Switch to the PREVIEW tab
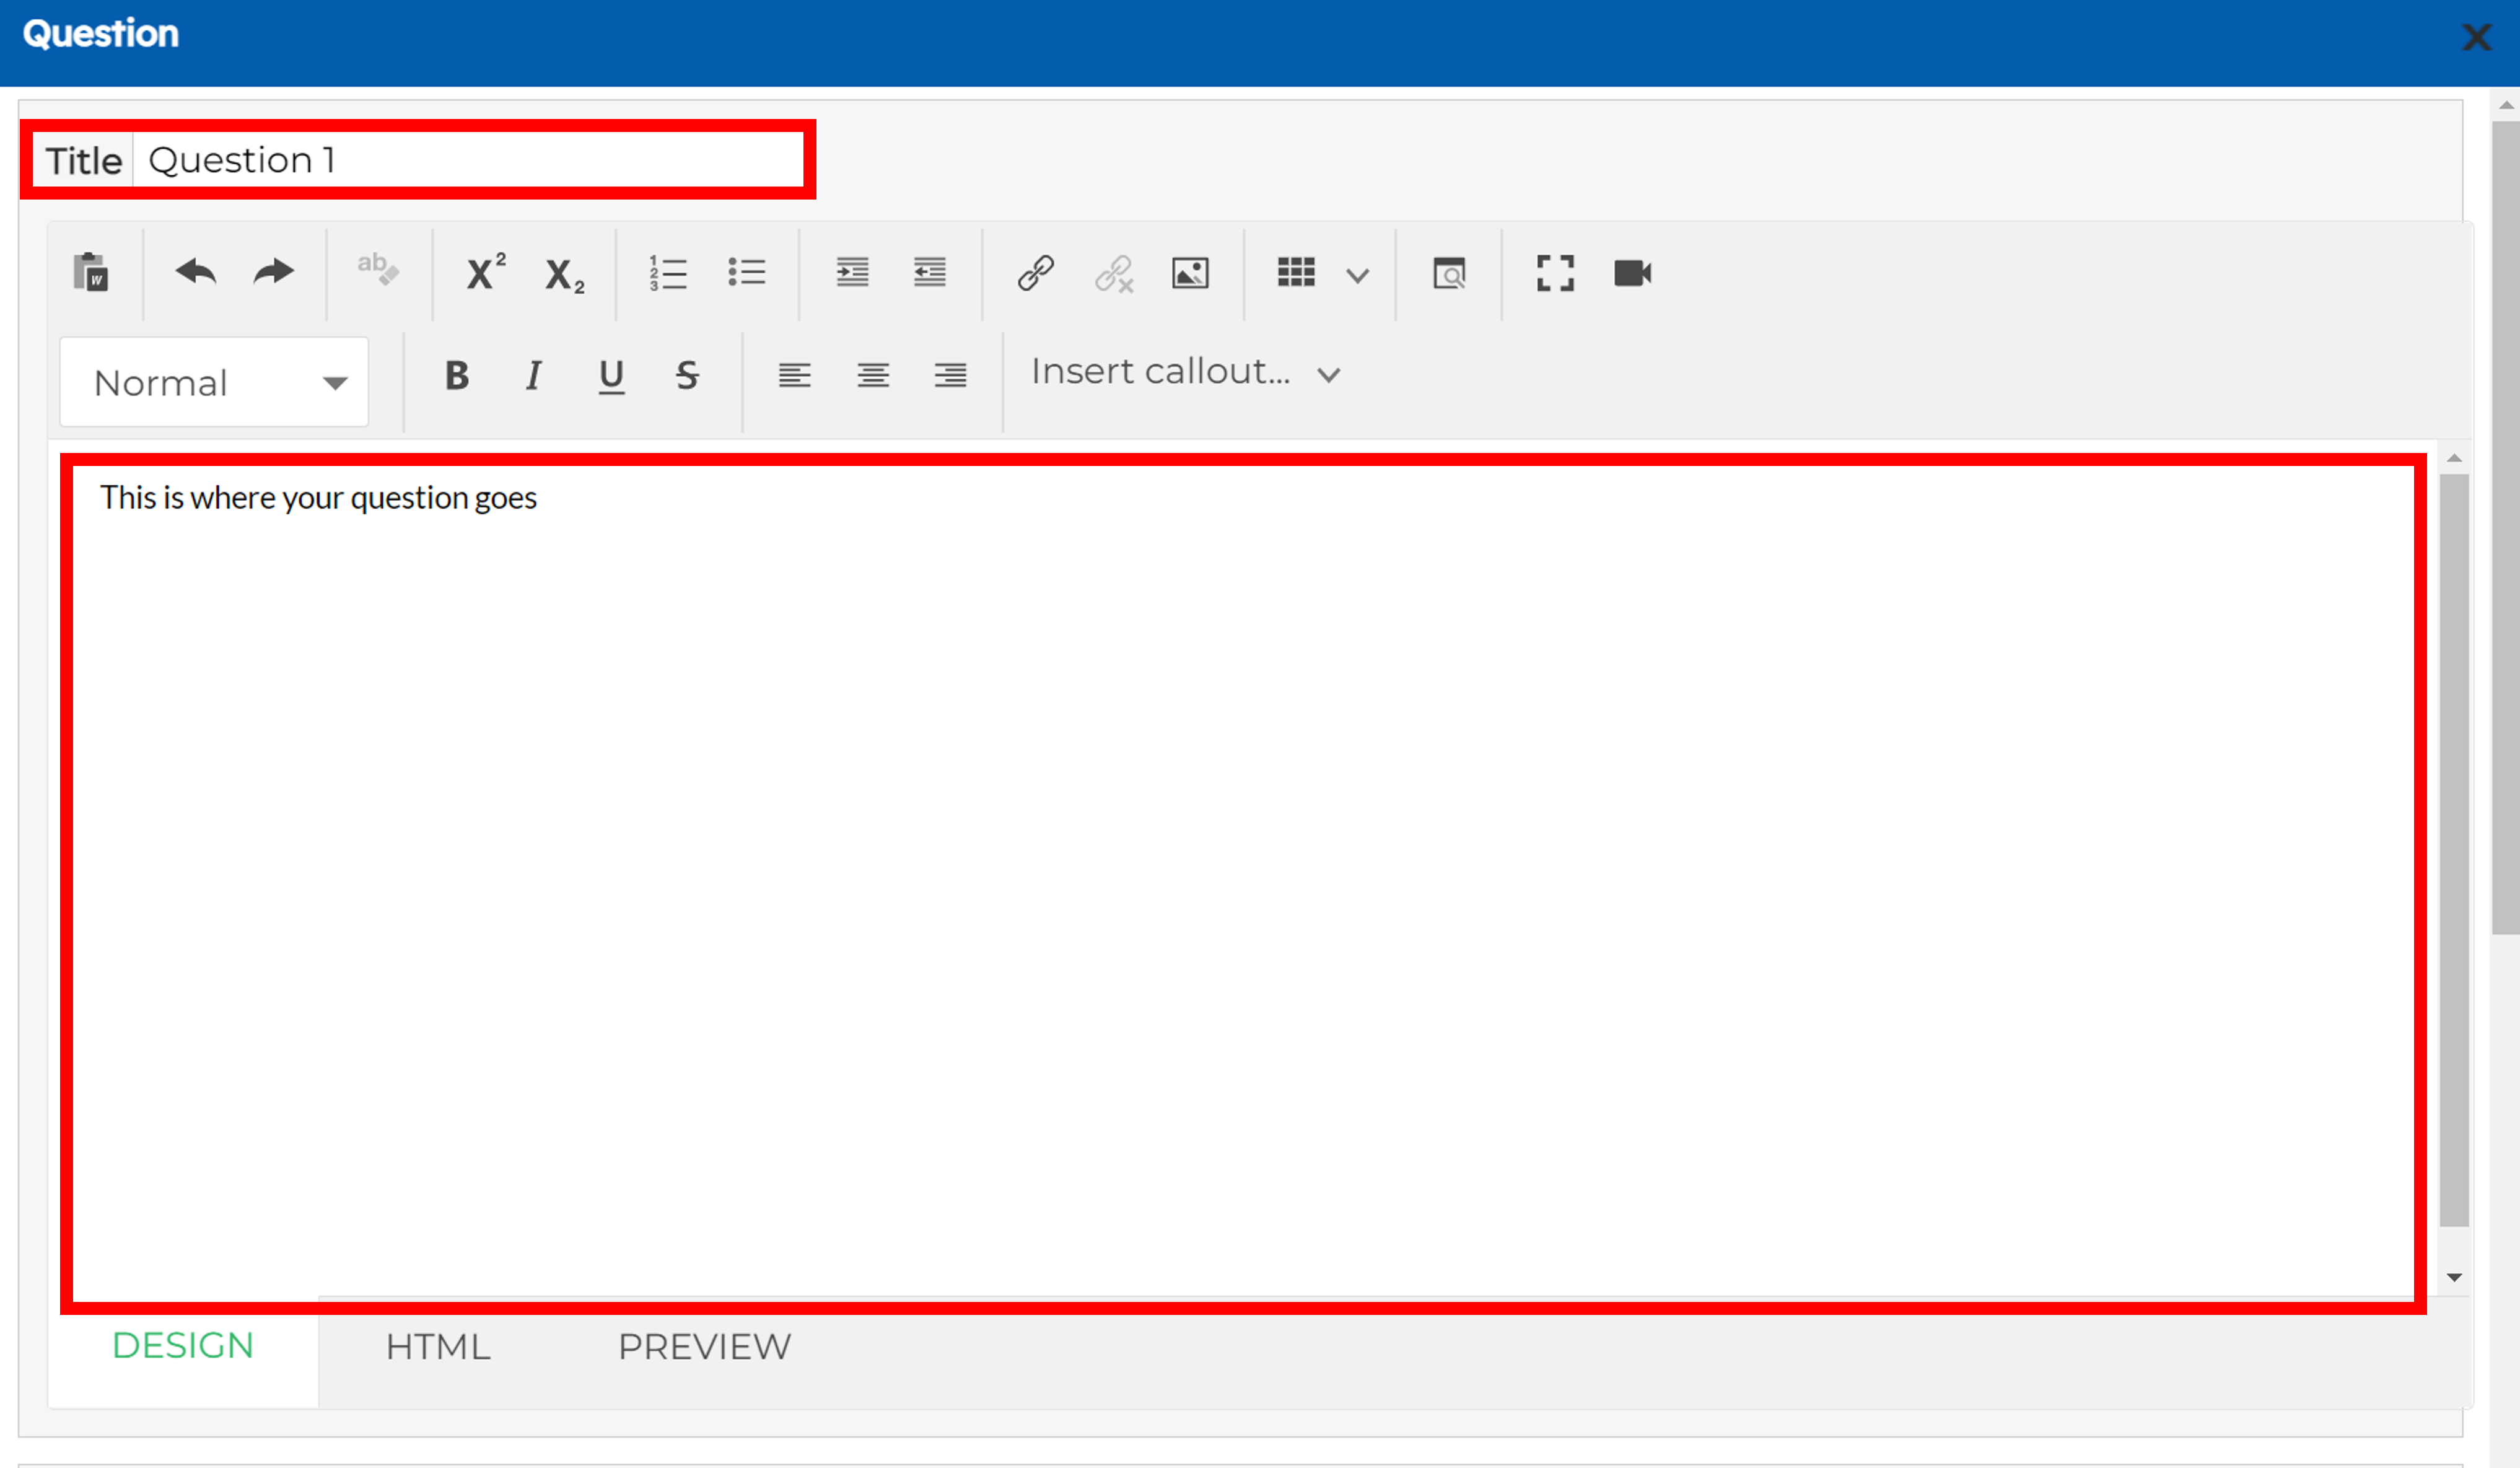Image resolution: width=2520 pixels, height=1468 pixels. click(x=704, y=1347)
